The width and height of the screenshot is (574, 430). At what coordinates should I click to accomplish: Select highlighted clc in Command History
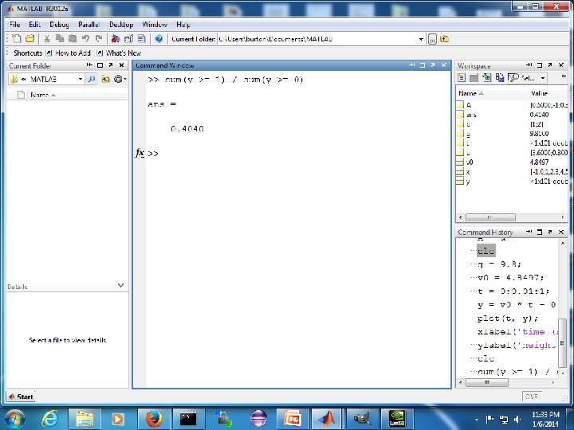point(486,251)
